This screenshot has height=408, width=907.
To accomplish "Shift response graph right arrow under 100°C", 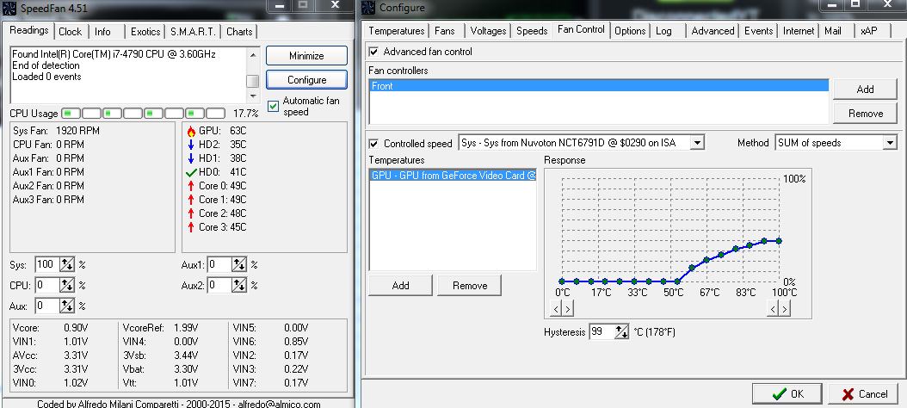I will pos(784,309).
